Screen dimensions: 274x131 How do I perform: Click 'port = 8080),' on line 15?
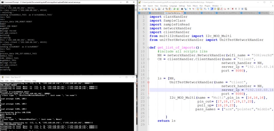[235, 71]
